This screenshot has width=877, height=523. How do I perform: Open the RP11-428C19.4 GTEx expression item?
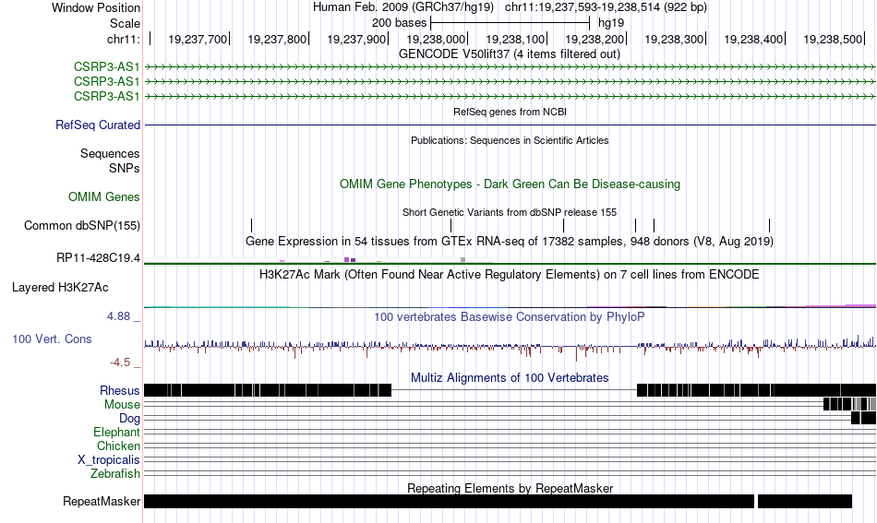[x=98, y=258]
